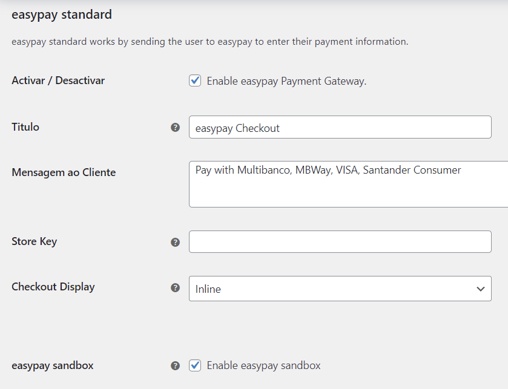Click the Titulo field containing easypay Checkout
This screenshot has height=389, width=508.
coord(340,127)
